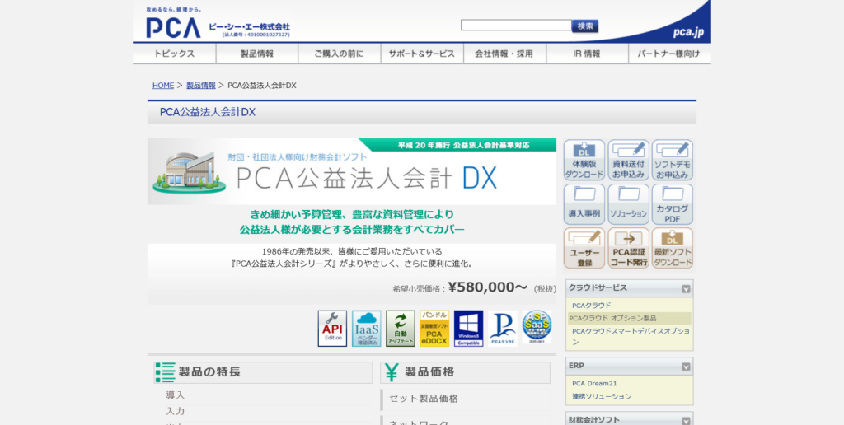The height and width of the screenshot is (425, 844).
Task: Open the ユーザー登録 icon button
Action: coord(584,248)
